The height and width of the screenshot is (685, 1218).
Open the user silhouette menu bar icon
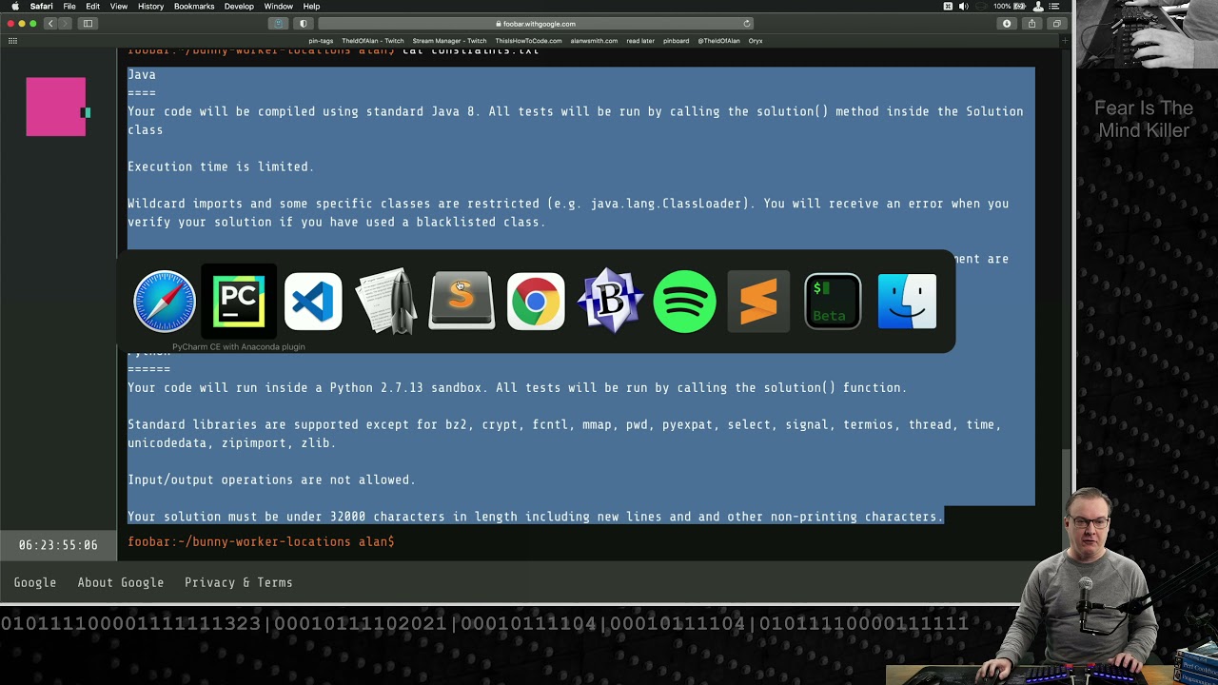(1038, 6)
